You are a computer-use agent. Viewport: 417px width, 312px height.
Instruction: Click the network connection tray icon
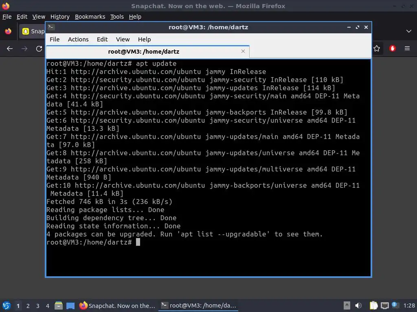pyautogui.click(x=384, y=306)
